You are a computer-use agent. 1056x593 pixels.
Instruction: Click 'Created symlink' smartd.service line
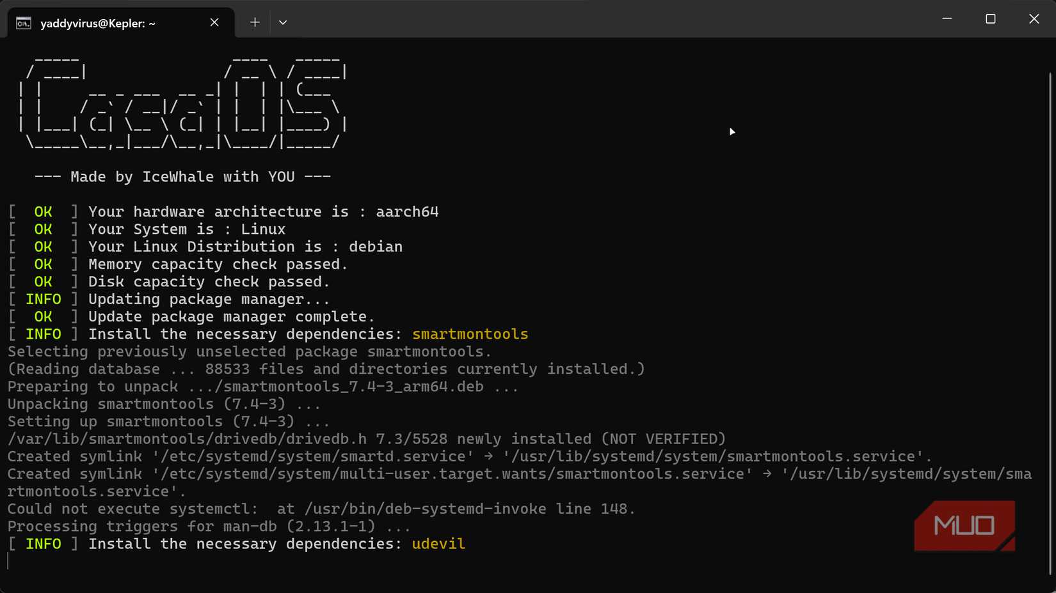tap(470, 457)
